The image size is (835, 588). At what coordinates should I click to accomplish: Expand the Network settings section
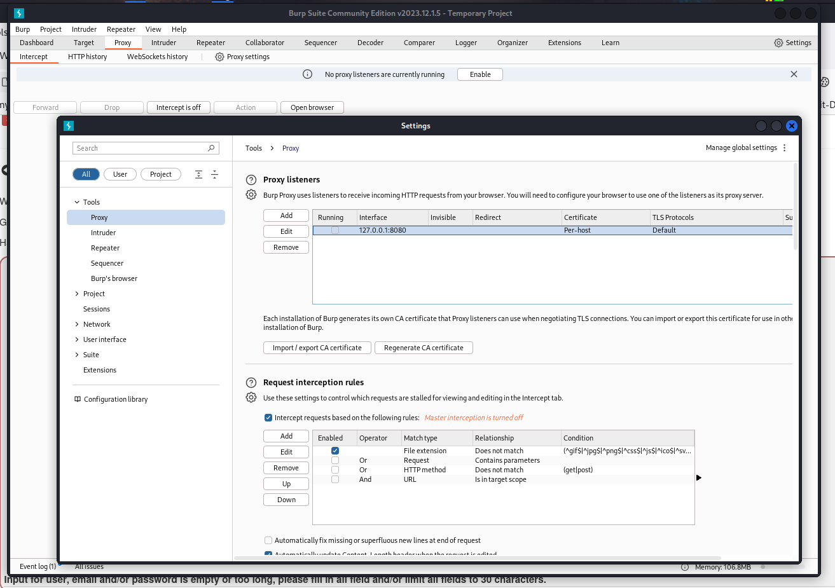[x=77, y=324]
